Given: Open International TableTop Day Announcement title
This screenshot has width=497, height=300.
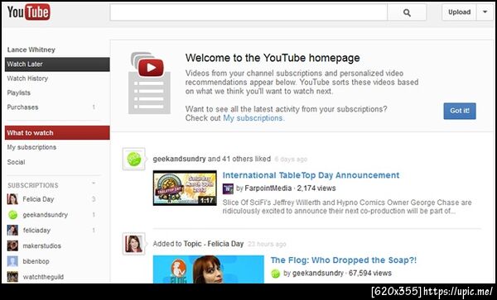Looking at the screenshot, I should [311, 175].
